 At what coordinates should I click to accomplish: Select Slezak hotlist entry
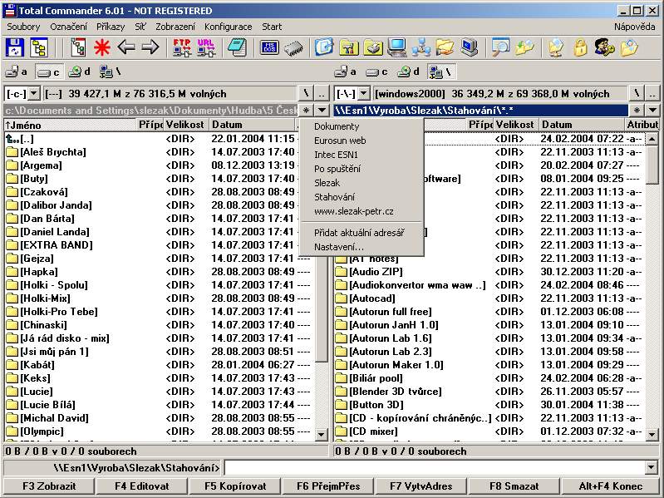(327, 183)
